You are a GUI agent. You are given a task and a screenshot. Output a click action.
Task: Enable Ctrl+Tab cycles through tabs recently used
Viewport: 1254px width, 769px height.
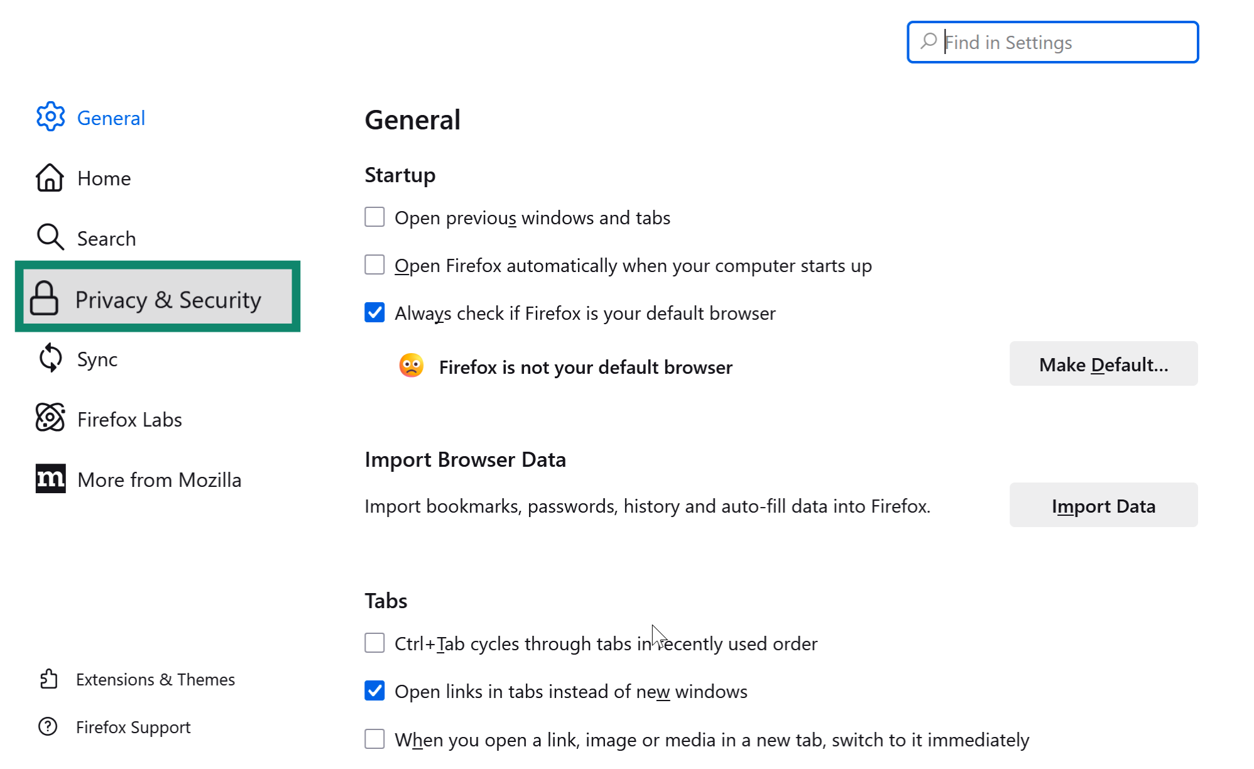tap(374, 643)
